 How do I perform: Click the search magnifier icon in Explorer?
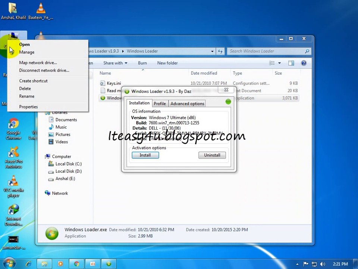click(307, 51)
